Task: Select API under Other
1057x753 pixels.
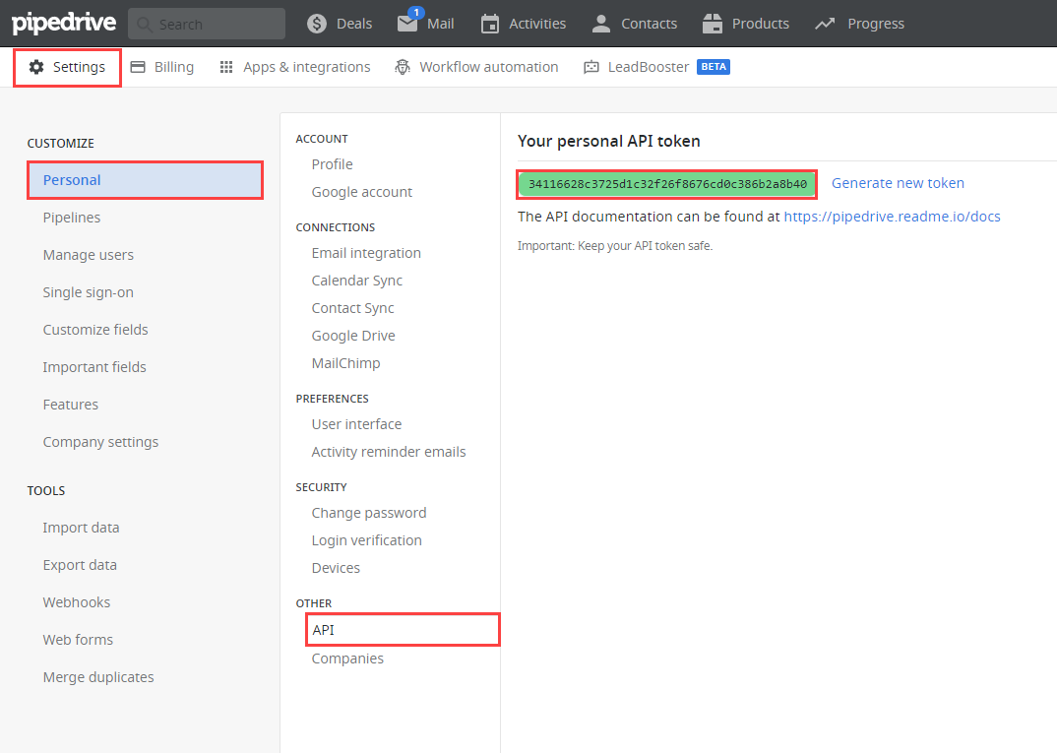Action: [x=404, y=630]
